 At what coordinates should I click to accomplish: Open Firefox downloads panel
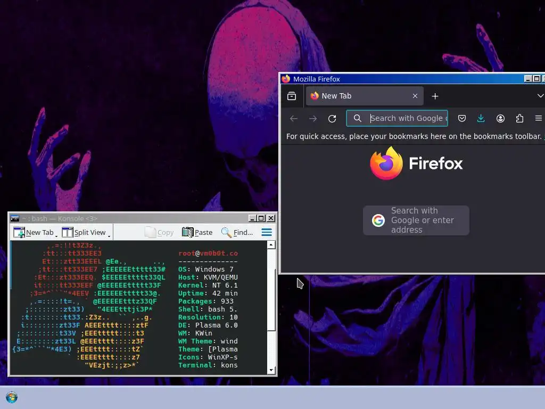tap(481, 119)
